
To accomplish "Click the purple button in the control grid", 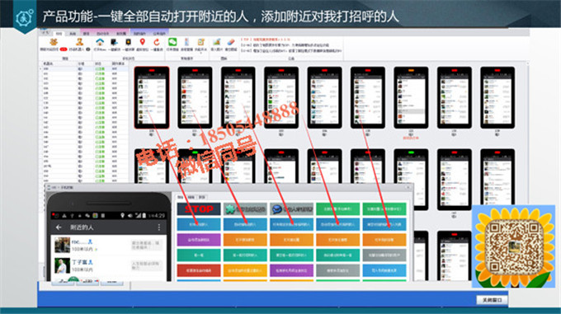I will pyautogui.click(x=199, y=240).
